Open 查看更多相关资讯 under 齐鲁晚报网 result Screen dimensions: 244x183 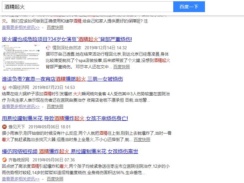click(21, 179)
